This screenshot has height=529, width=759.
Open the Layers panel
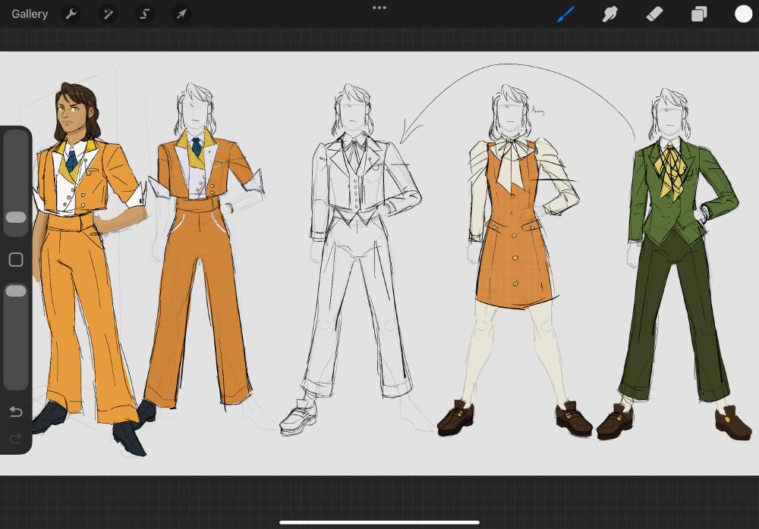(698, 14)
